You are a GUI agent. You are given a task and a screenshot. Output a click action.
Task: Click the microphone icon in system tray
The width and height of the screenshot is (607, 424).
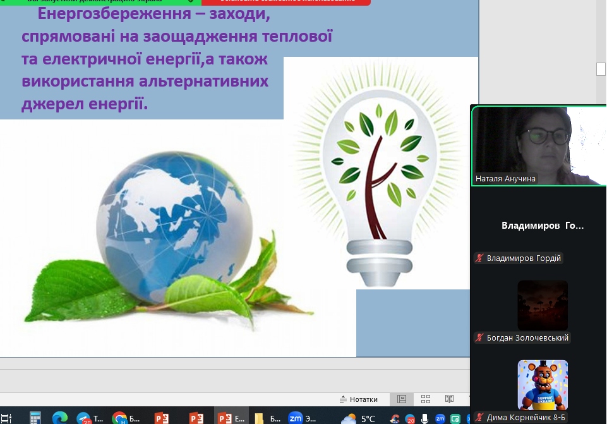pos(424,418)
